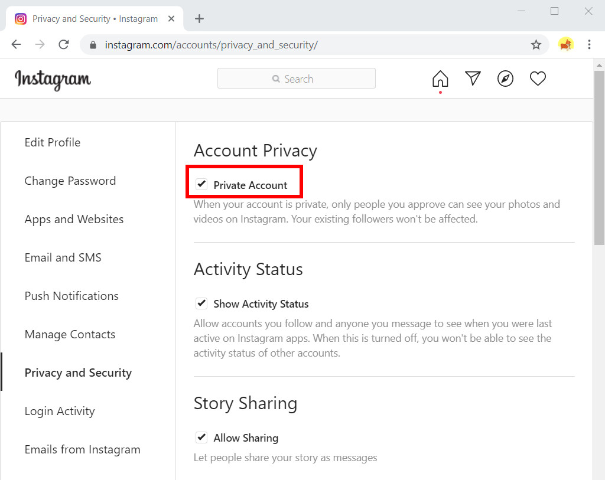Click "Let people share your story as messages"
605x480 pixels.
pos(285,458)
